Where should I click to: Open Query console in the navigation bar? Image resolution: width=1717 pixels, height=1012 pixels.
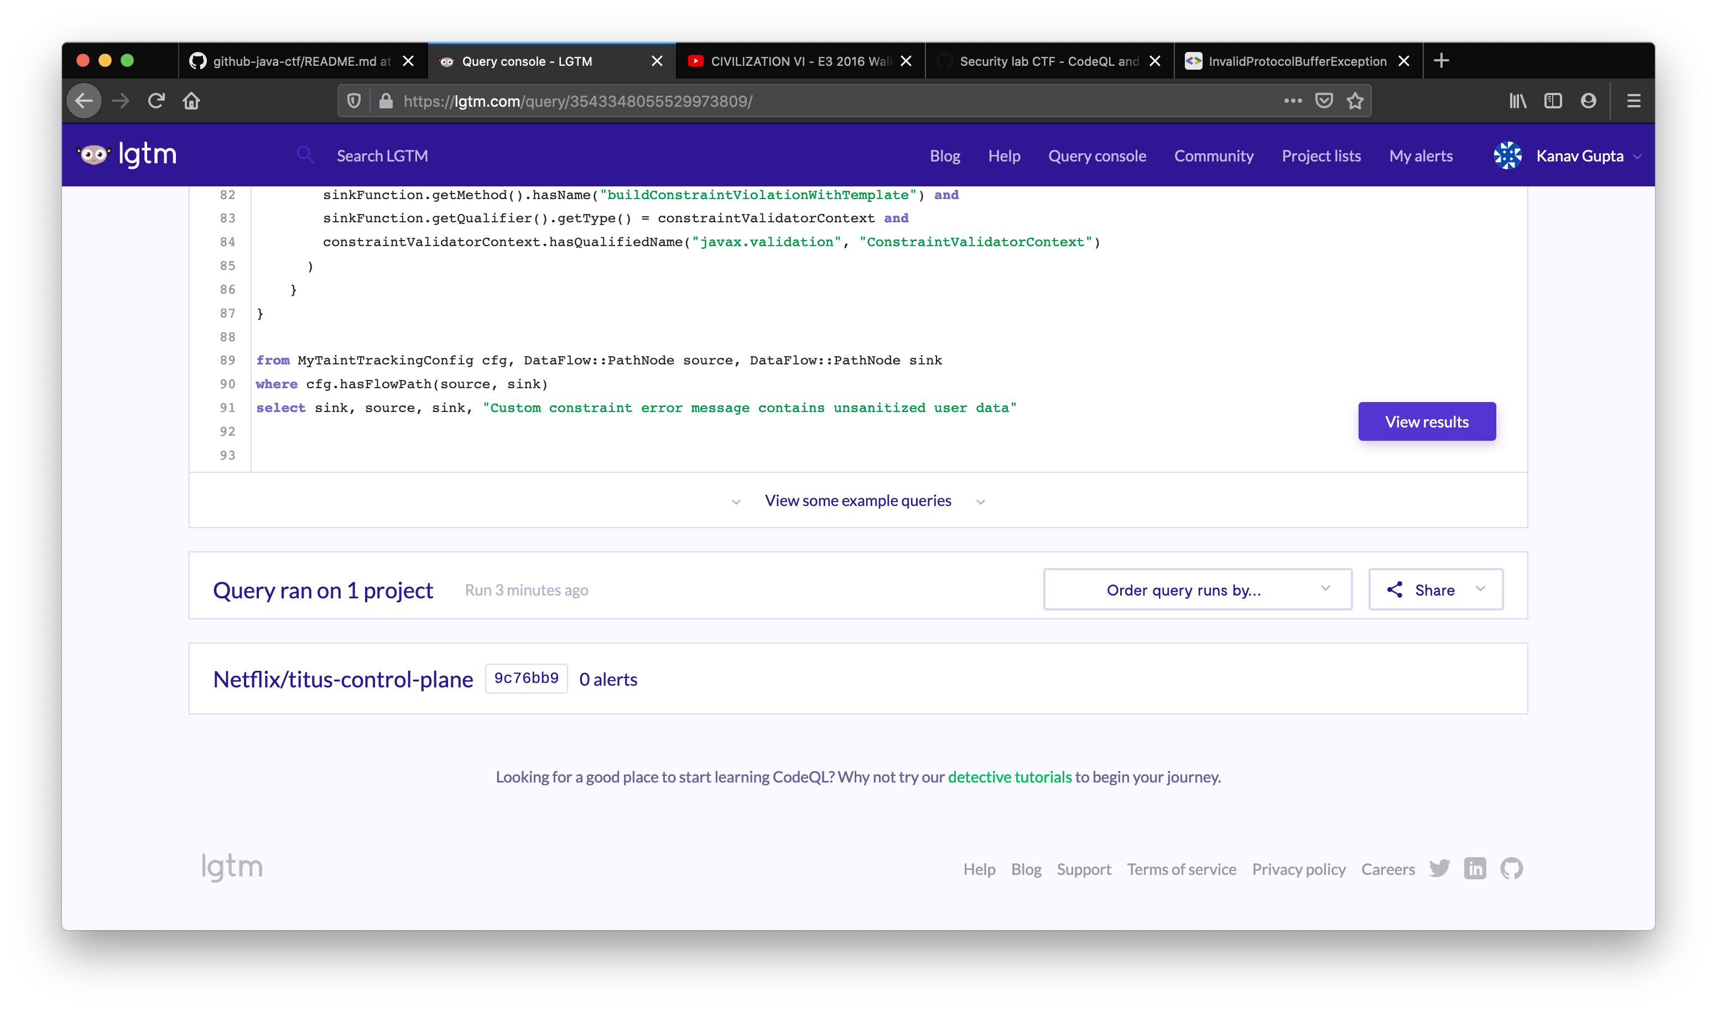click(x=1096, y=156)
